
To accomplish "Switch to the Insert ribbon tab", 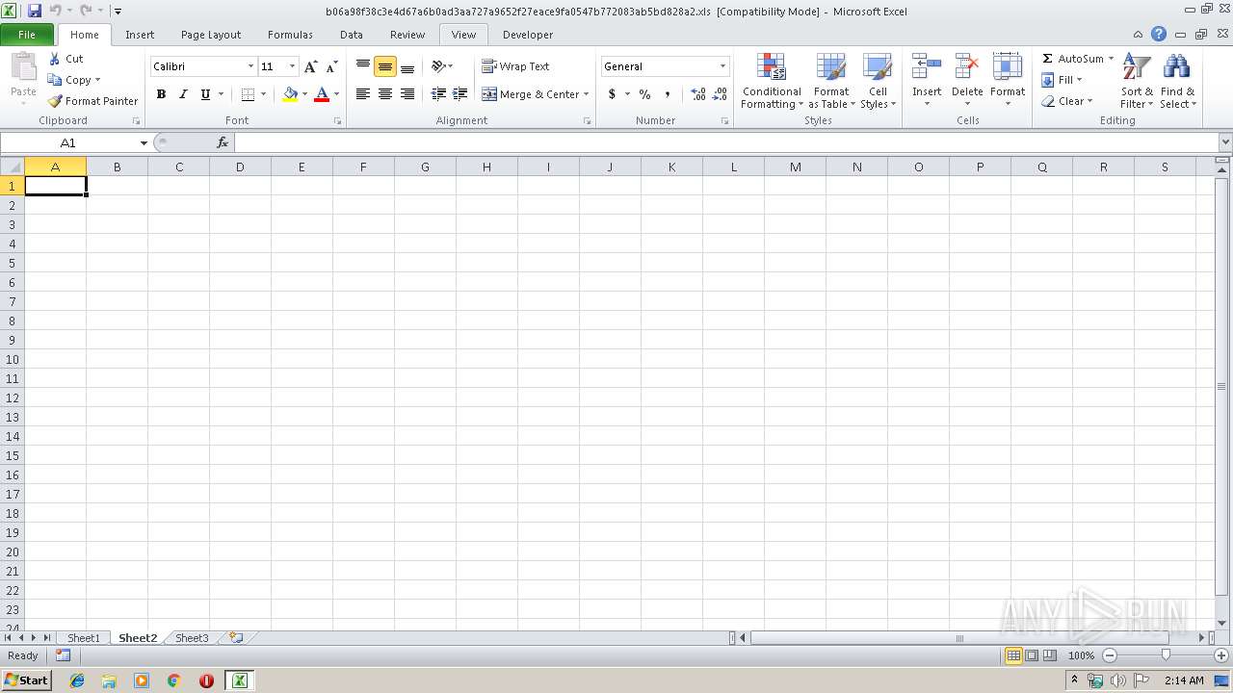I will tap(140, 35).
